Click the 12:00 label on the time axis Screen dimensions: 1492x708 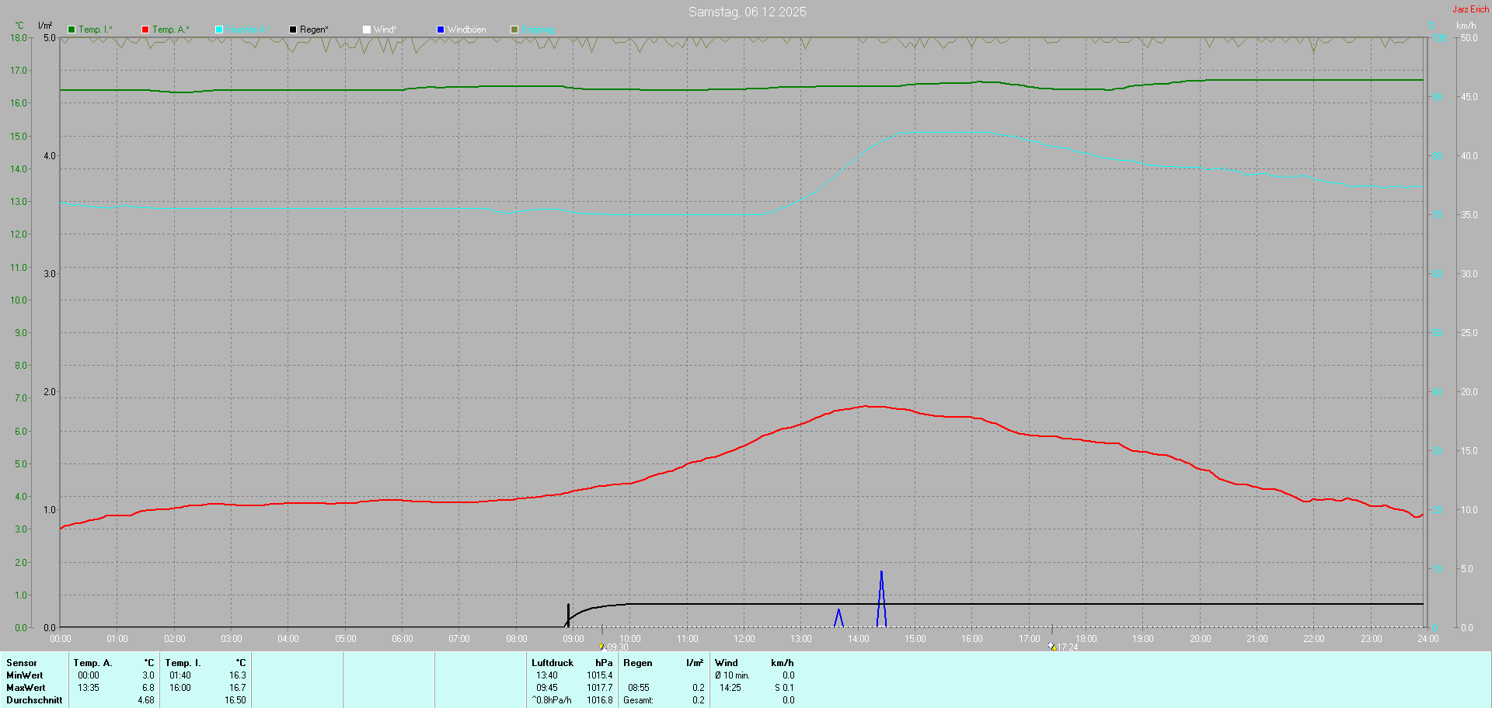[744, 639]
